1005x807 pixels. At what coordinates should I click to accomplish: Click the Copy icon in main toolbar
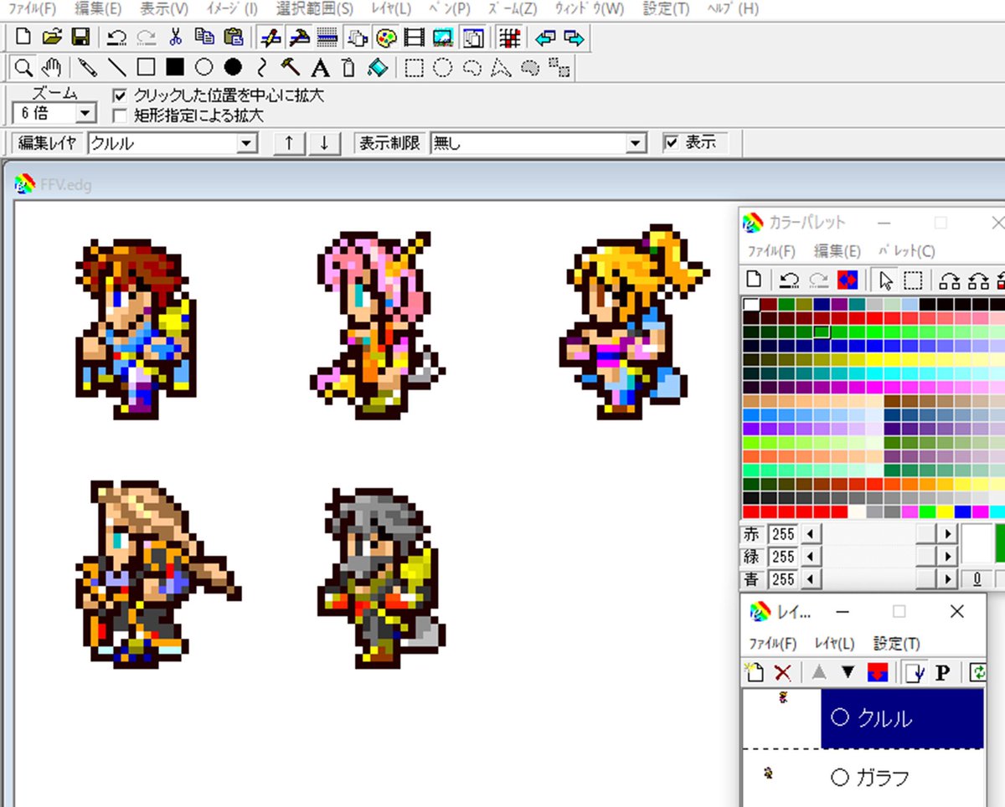pos(204,37)
